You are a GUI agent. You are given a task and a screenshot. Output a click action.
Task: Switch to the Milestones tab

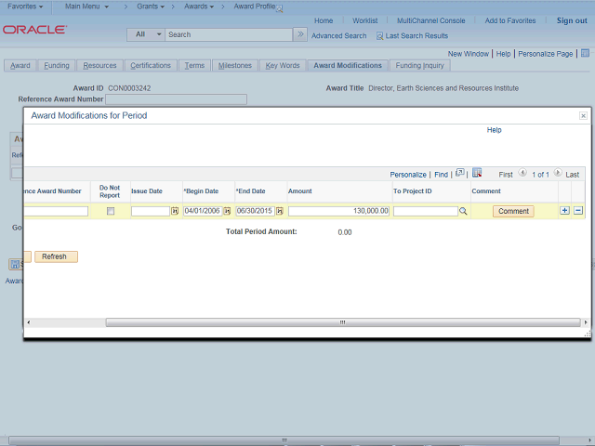click(235, 66)
